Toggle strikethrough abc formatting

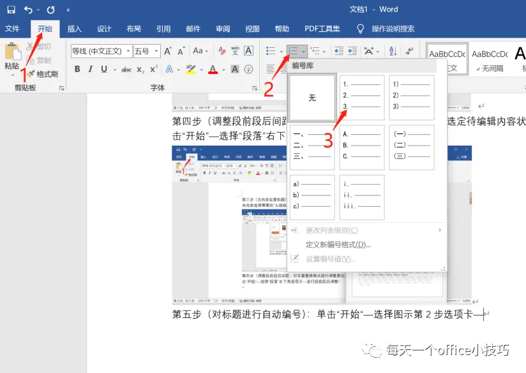pos(126,70)
